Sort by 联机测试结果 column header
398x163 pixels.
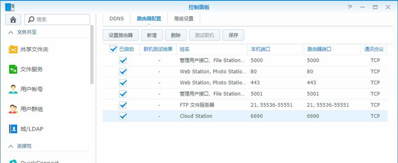tap(158, 49)
